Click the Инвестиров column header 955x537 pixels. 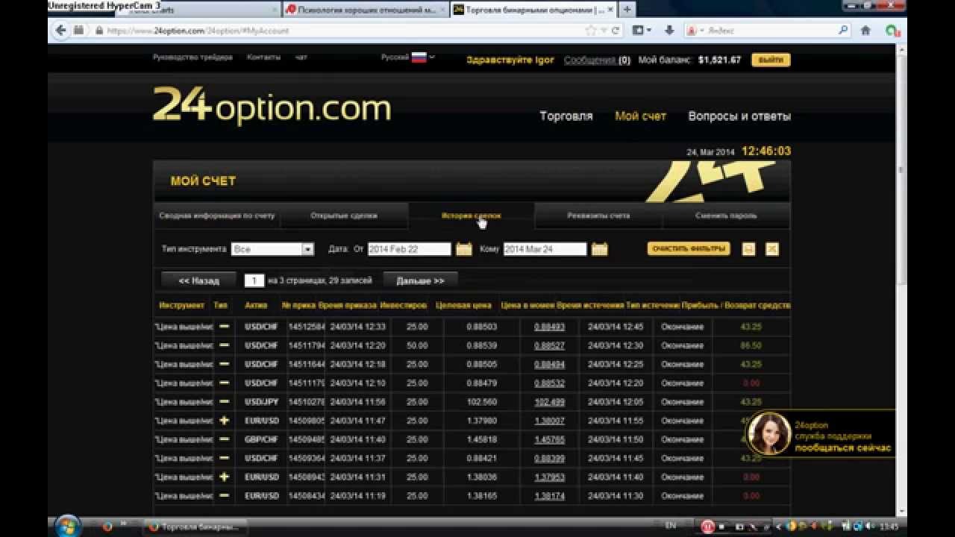tap(403, 305)
